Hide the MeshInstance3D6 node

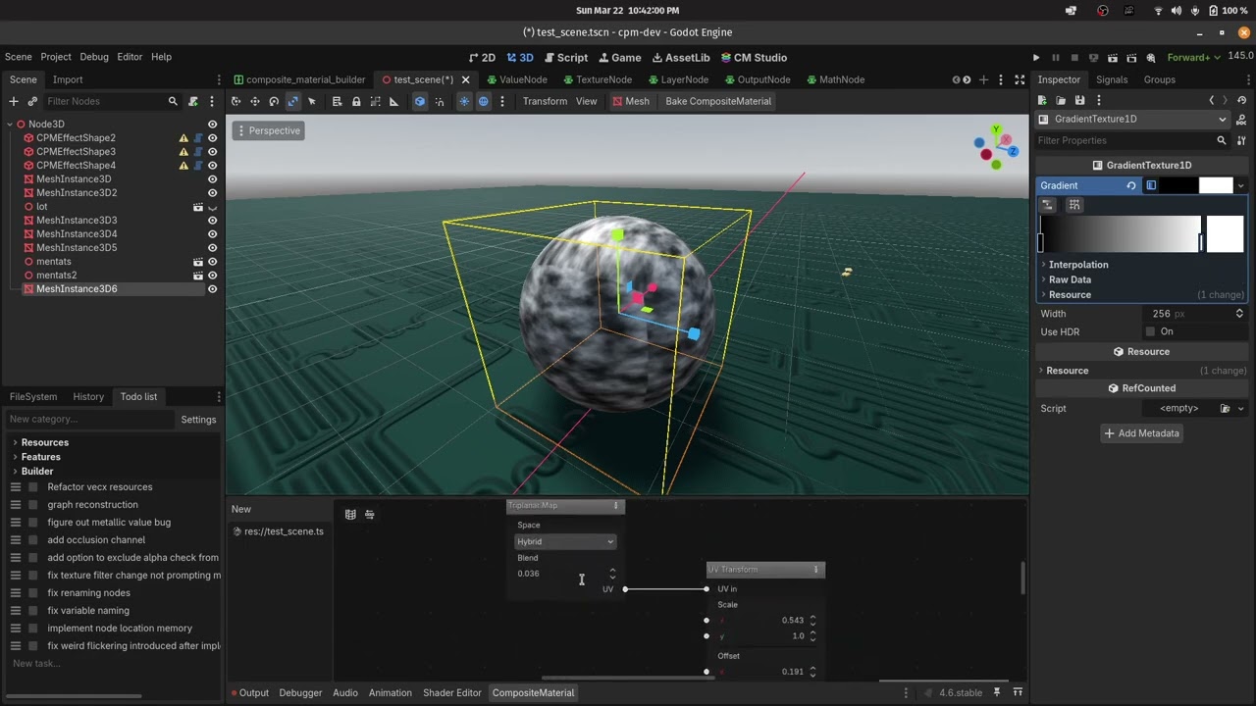click(x=212, y=289)
